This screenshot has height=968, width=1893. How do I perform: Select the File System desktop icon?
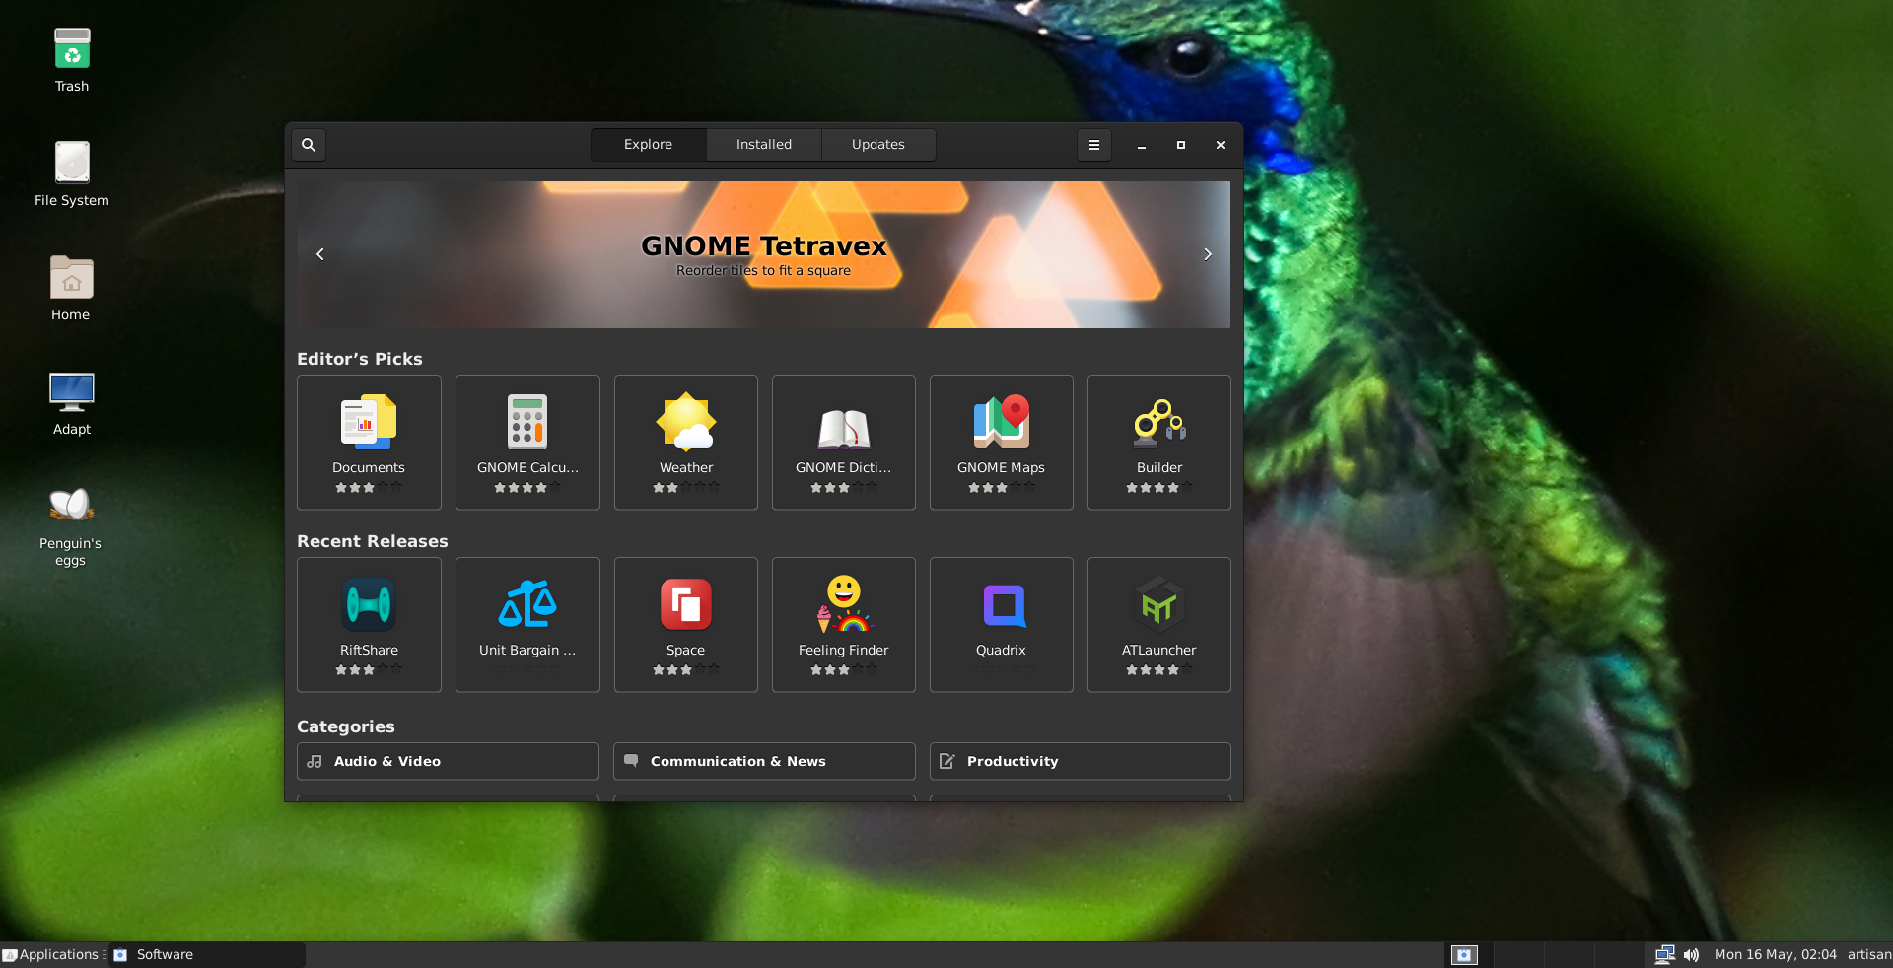tap(72, 173)
